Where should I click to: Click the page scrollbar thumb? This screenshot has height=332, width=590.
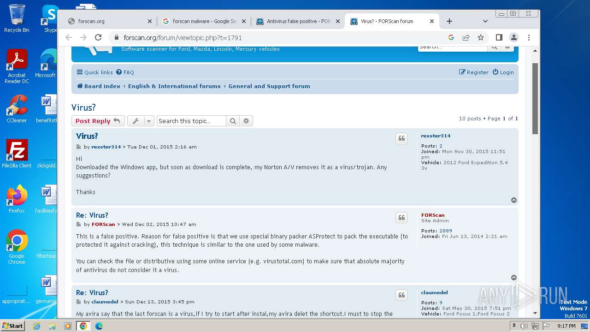tap(535, 99)
